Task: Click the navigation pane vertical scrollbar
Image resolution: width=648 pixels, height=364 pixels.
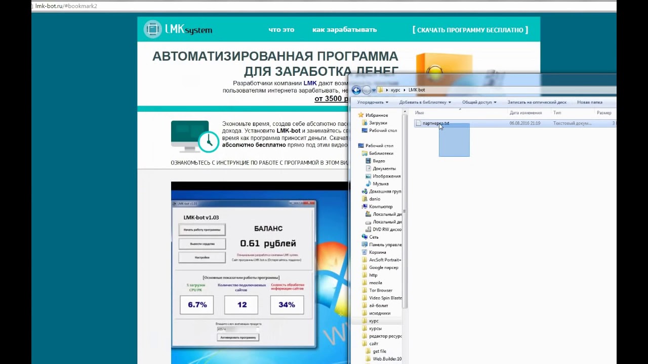Action: pos(404,212)
